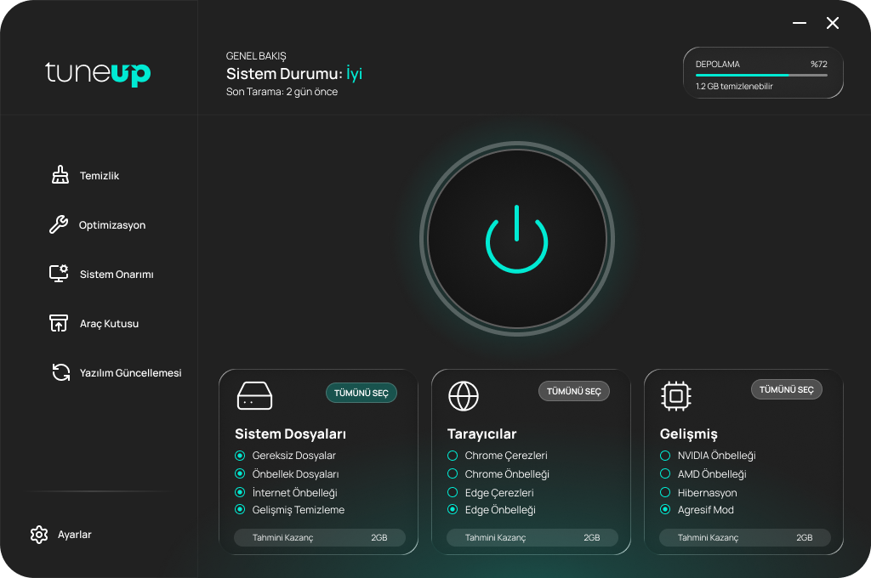The width and height of the screenshot is (871, 578).
Task: Click the CPU icon above Gelişmiş
Action: point(676,395)
